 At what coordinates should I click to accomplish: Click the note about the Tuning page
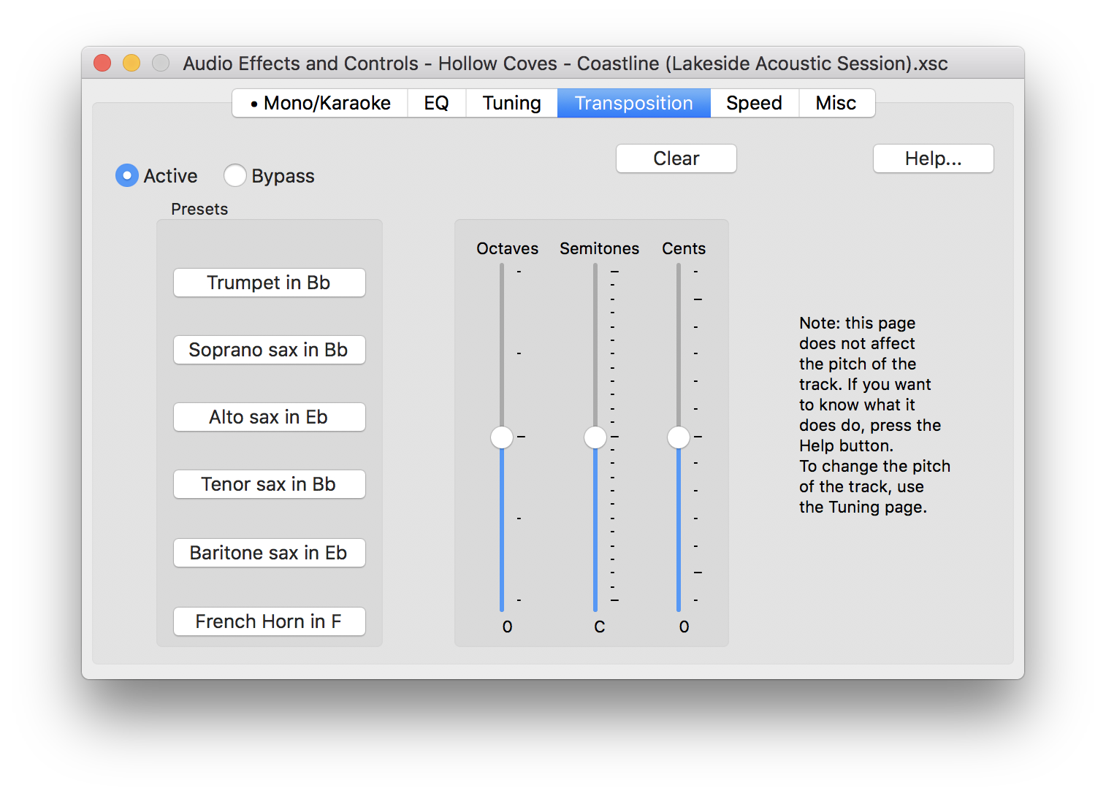(874, 415)
